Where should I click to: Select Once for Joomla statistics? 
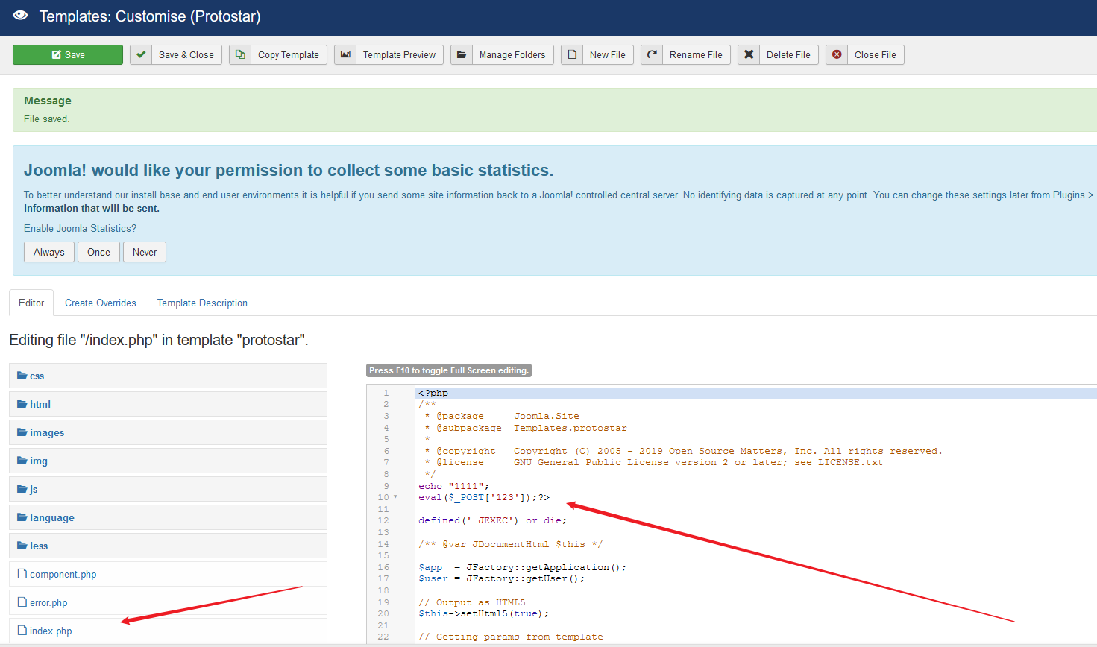98,252
